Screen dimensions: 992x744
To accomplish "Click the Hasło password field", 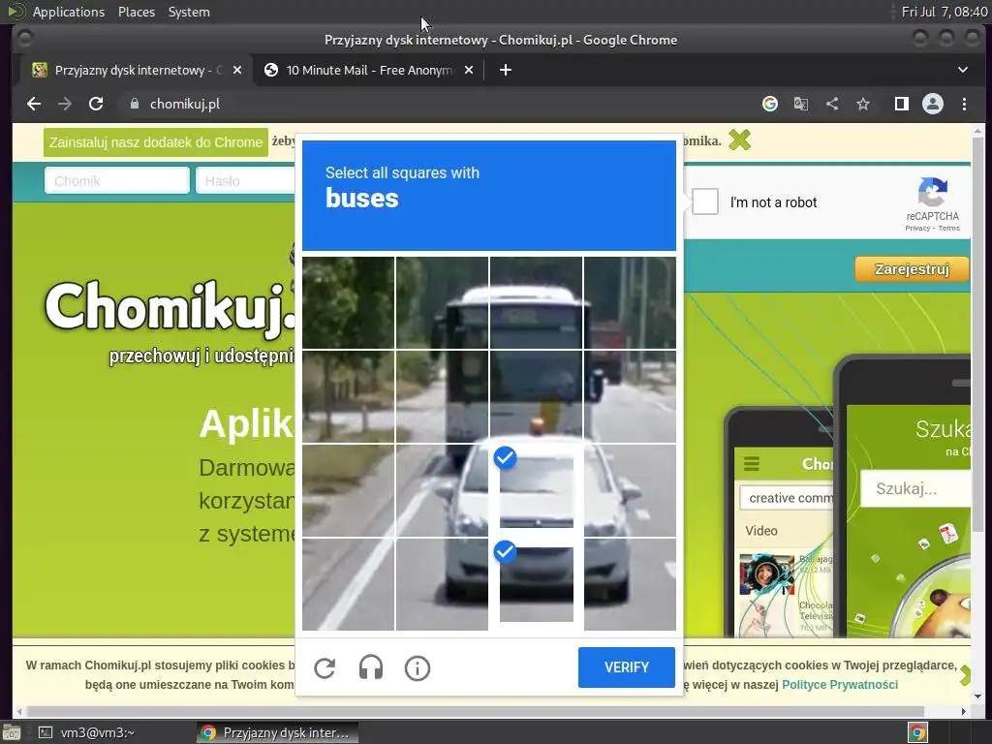I will pos(247,181).
